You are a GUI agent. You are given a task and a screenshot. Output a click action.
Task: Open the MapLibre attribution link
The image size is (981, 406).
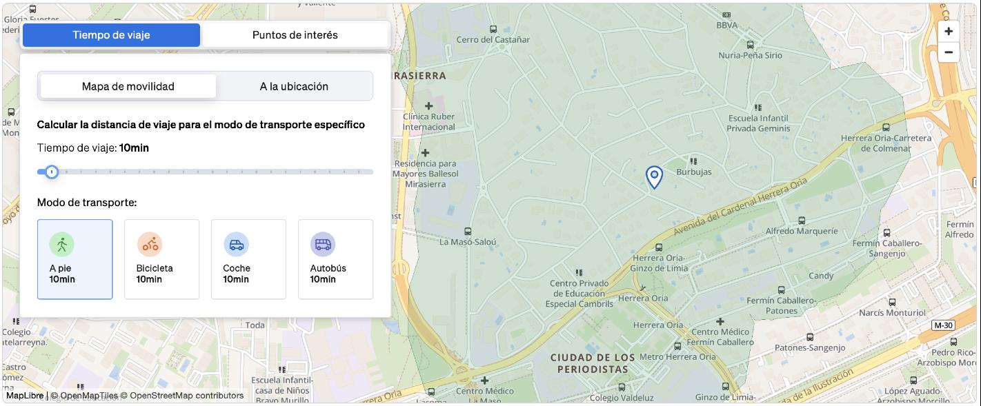[x=25, y=396]
